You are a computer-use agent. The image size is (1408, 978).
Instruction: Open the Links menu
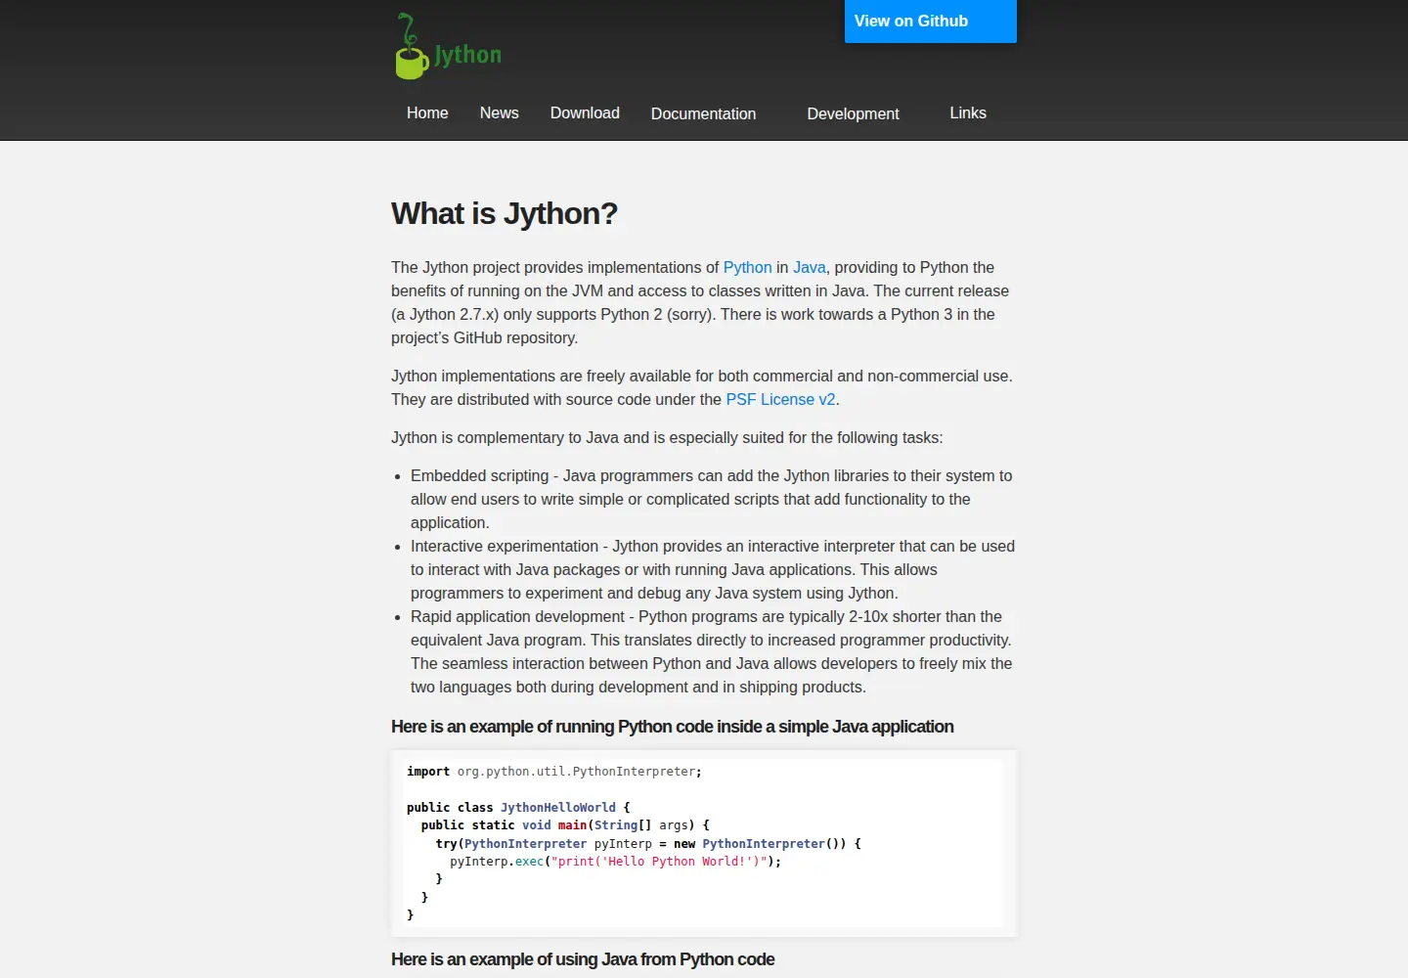point(968,113)
